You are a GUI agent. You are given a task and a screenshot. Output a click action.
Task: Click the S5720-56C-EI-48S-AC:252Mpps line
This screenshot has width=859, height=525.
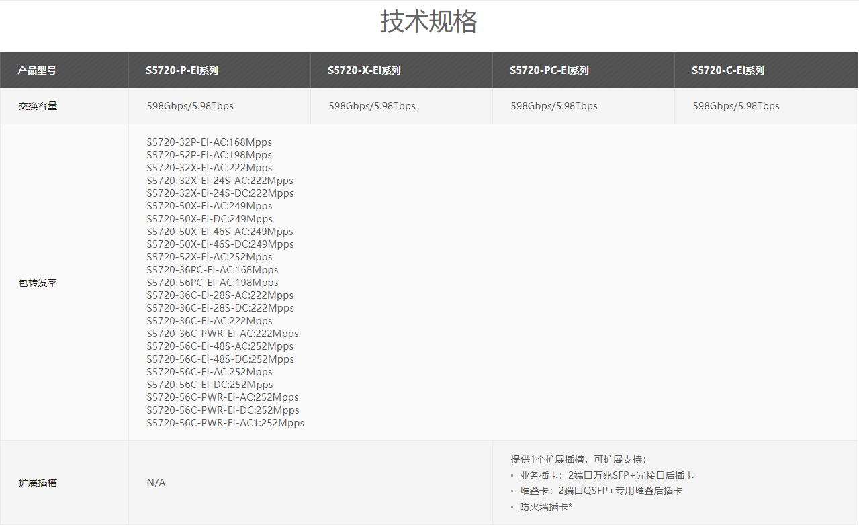(220, 346)
